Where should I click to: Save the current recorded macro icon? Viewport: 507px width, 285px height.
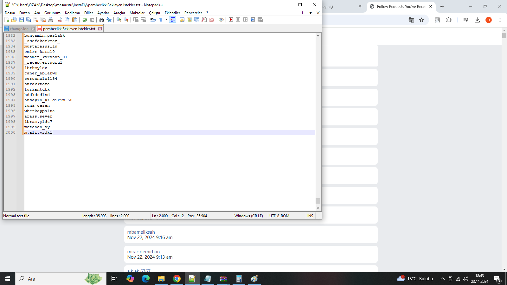pos(260,20)
